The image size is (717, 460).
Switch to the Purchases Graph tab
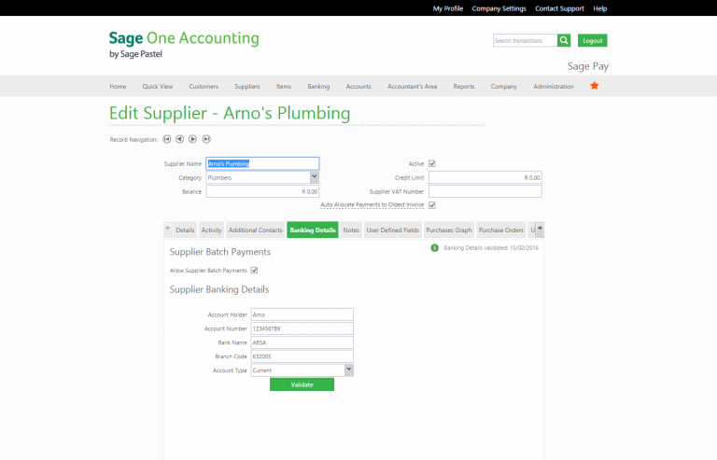pos(449,230)
